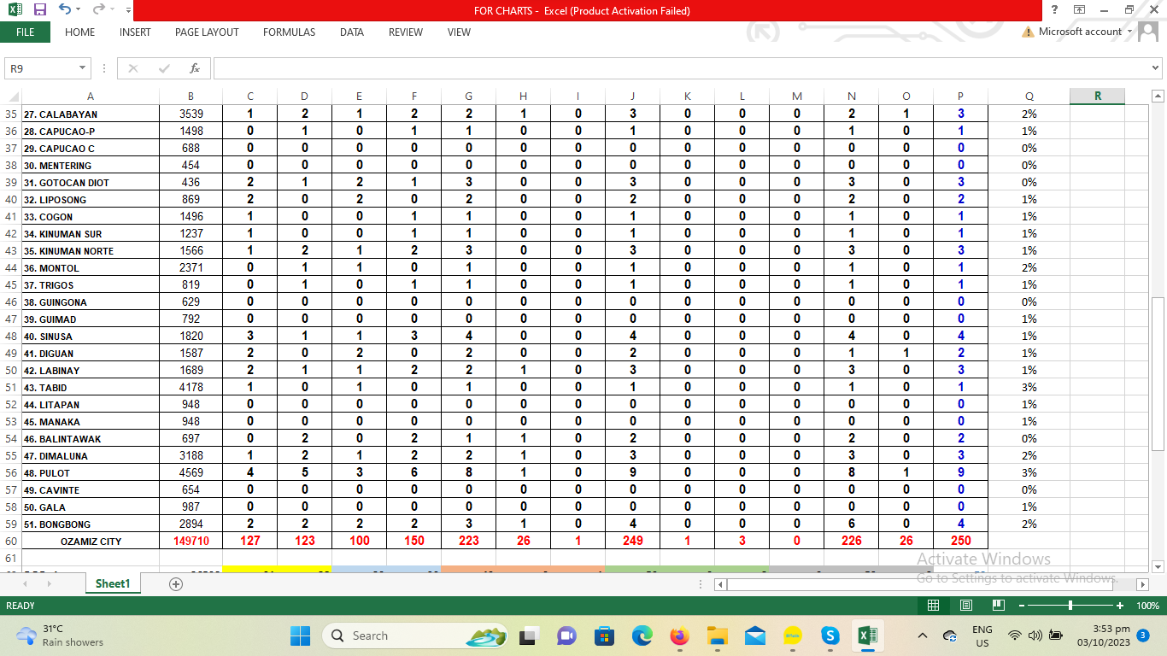
Task: Open the Microsoft account dropdown arrow
Action: point(1129,32)
